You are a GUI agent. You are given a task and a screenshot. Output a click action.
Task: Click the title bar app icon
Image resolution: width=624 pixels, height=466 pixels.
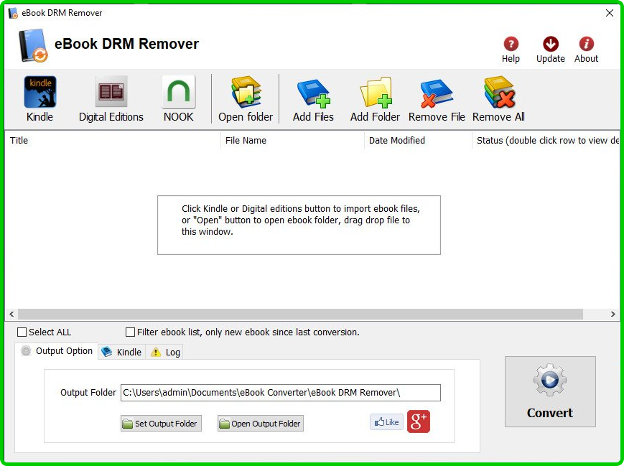click(x=13, y=13)
